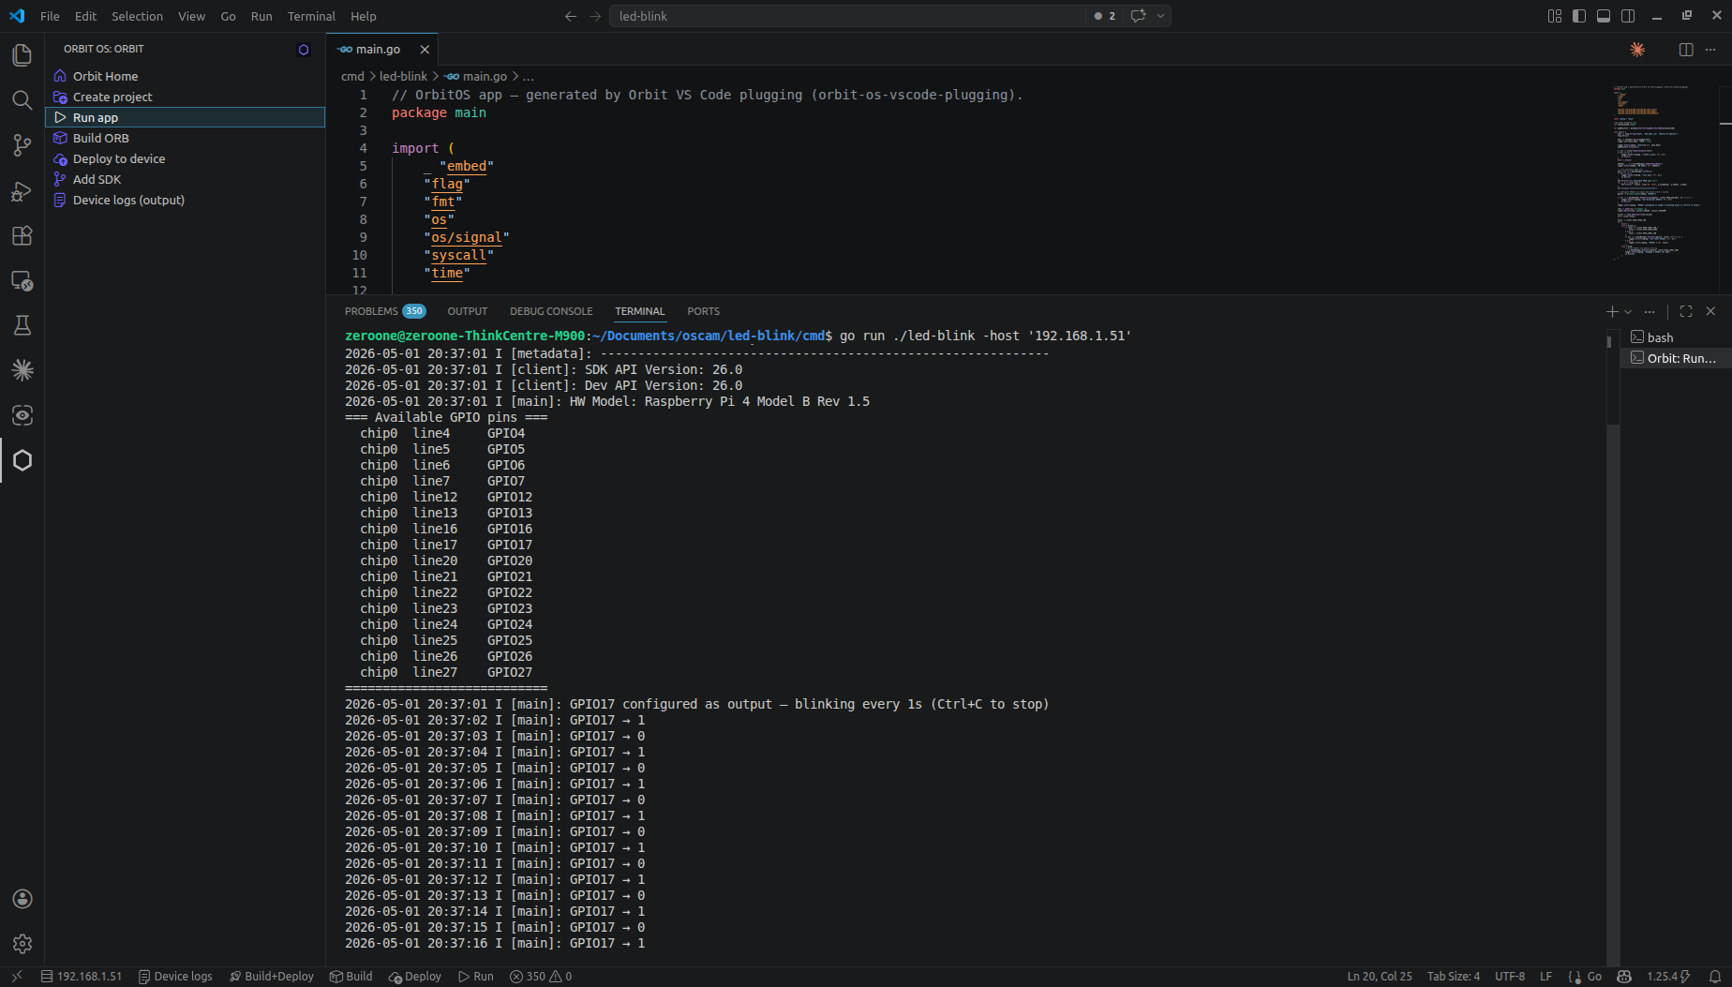Toggle secondary side bar visibility
The height and width of the screenshot is (987, 1732).
tap(1628, 16)
